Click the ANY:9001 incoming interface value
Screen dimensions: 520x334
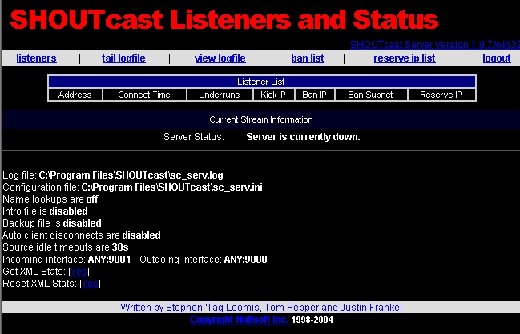tap(110, 260)
